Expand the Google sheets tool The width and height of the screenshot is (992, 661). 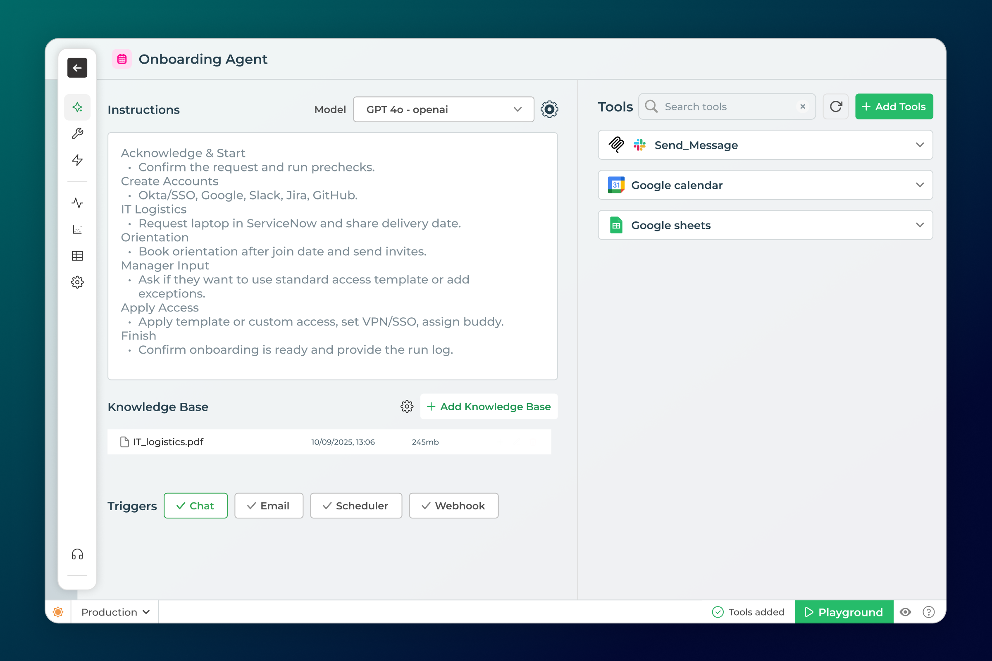[x=919, y=225]
